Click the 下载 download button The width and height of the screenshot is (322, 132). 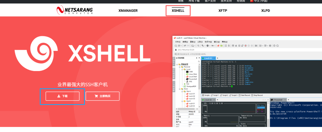62,96
